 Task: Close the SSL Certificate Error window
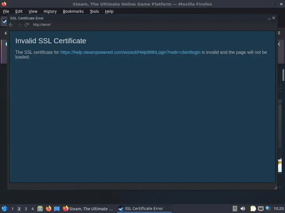[x=274, y=18]
